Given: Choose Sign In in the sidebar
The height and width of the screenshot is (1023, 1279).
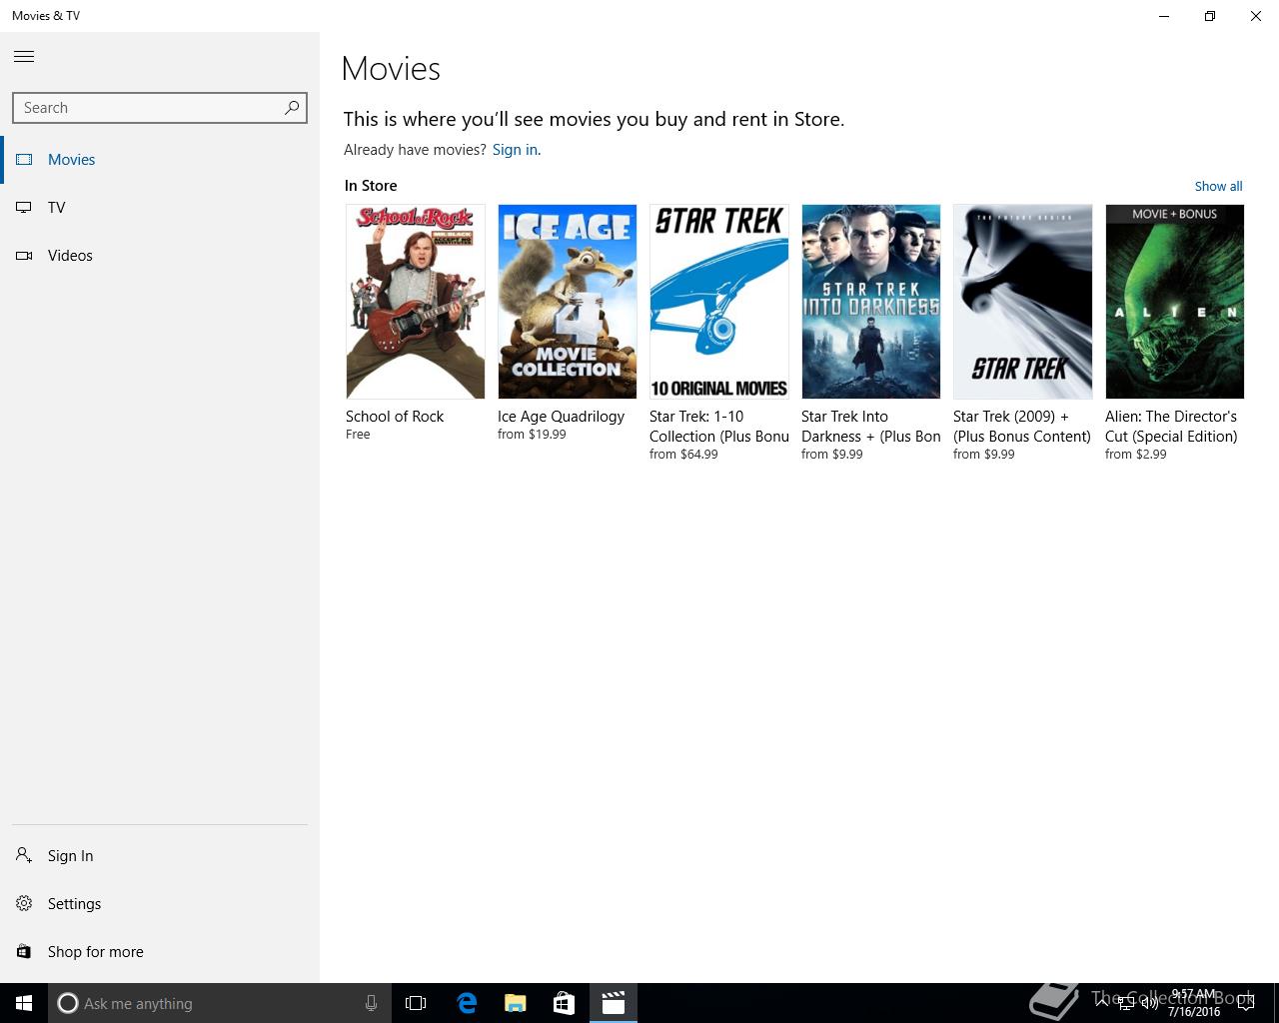Looking at the screenshot, I should coord(71,856).
